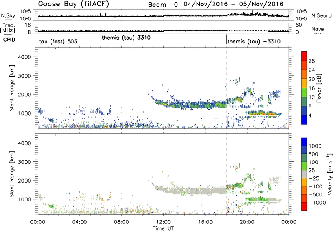Click the '20:00' time tick label
Image resolution: width=334 pixels, height=231 pixels.
click(x=247, y=222)
